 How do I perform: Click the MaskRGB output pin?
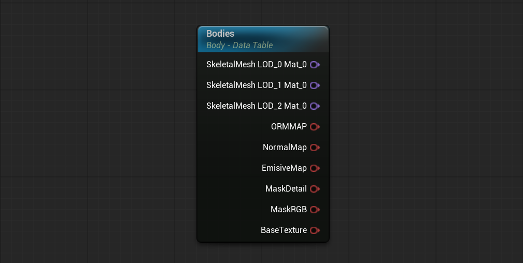315,210
